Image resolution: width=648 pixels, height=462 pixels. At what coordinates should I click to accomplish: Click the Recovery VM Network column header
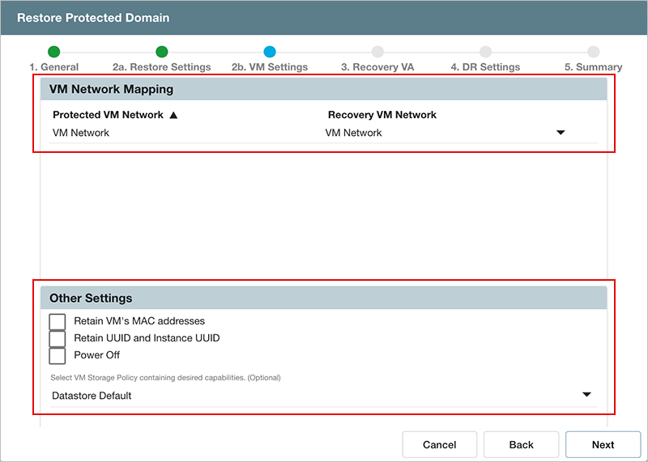[x=382, y=115]
